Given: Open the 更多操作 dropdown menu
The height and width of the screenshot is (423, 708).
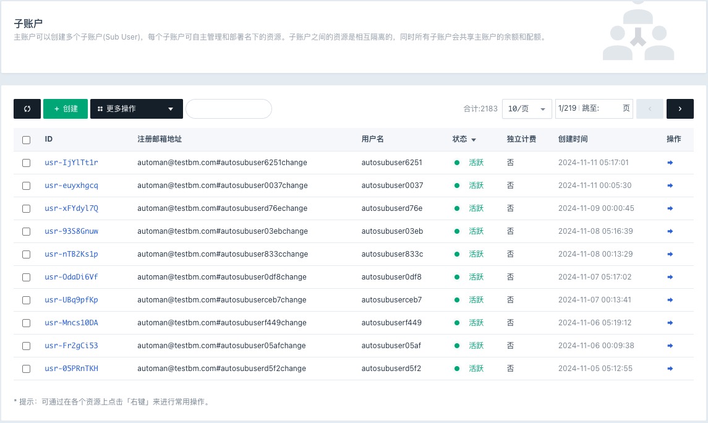Looking at the screenshot, I should 136,109.
